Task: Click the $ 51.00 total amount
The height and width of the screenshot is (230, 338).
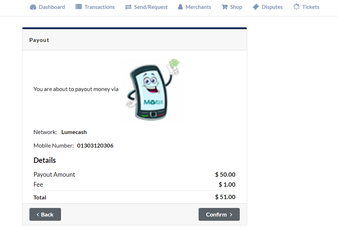Action: (225, 197)
